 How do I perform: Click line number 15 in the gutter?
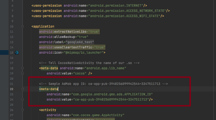tap(12, 52)
